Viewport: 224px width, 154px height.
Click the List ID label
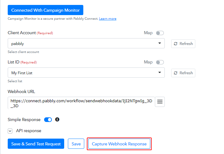[14, 62]
